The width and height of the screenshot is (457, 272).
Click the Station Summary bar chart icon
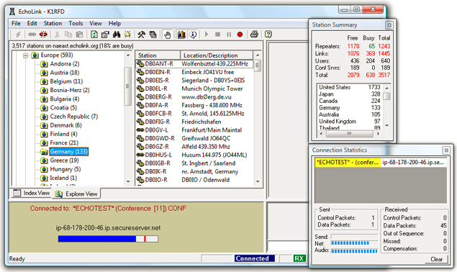[x=181, y=35]
